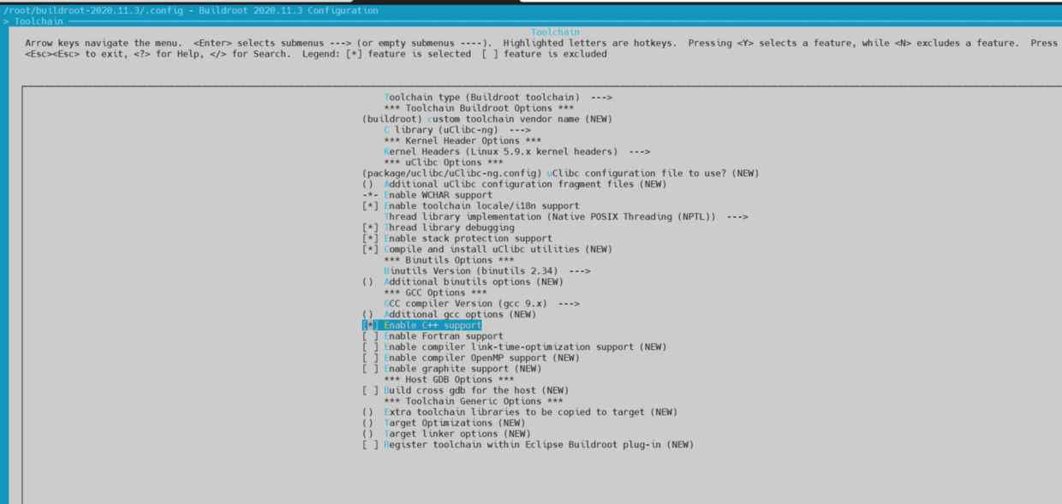
Task: Select Enable WCHAR support entry
Action: (x=427, y=195)
